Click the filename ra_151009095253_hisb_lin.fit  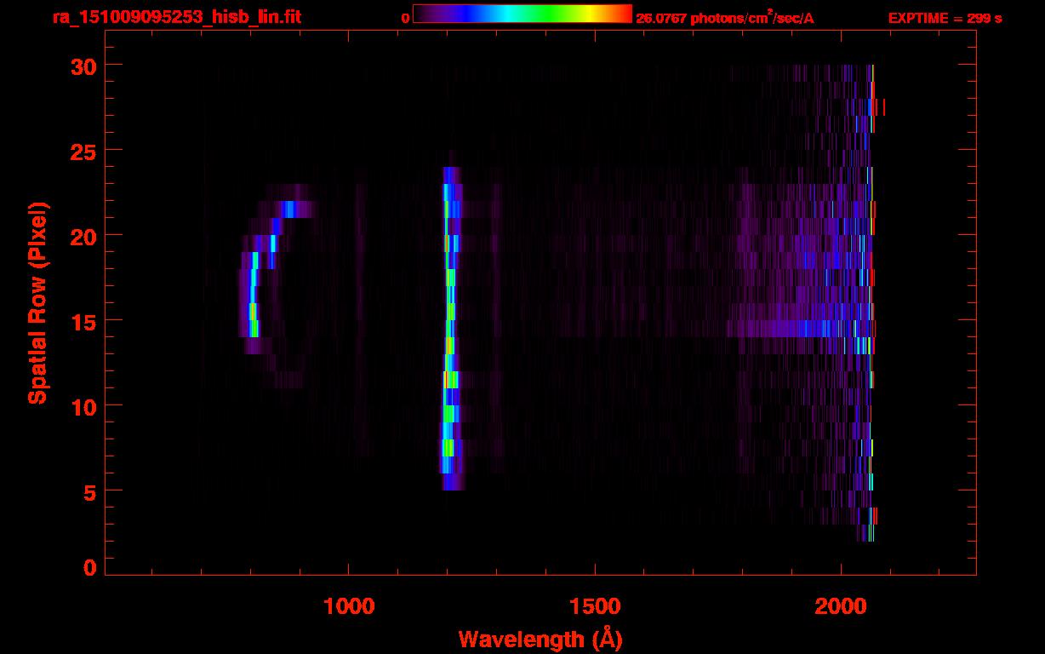[x=176, y=17]
